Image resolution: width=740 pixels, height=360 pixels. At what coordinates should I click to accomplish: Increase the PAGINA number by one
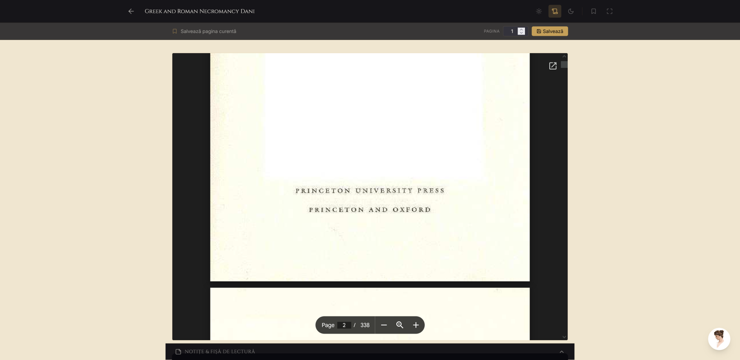[521, 29]
